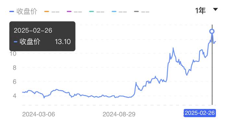The height and width of the screenshot is (122, 227).
Task: Toggle the purple placeholder legend entry
Action: 74,12
